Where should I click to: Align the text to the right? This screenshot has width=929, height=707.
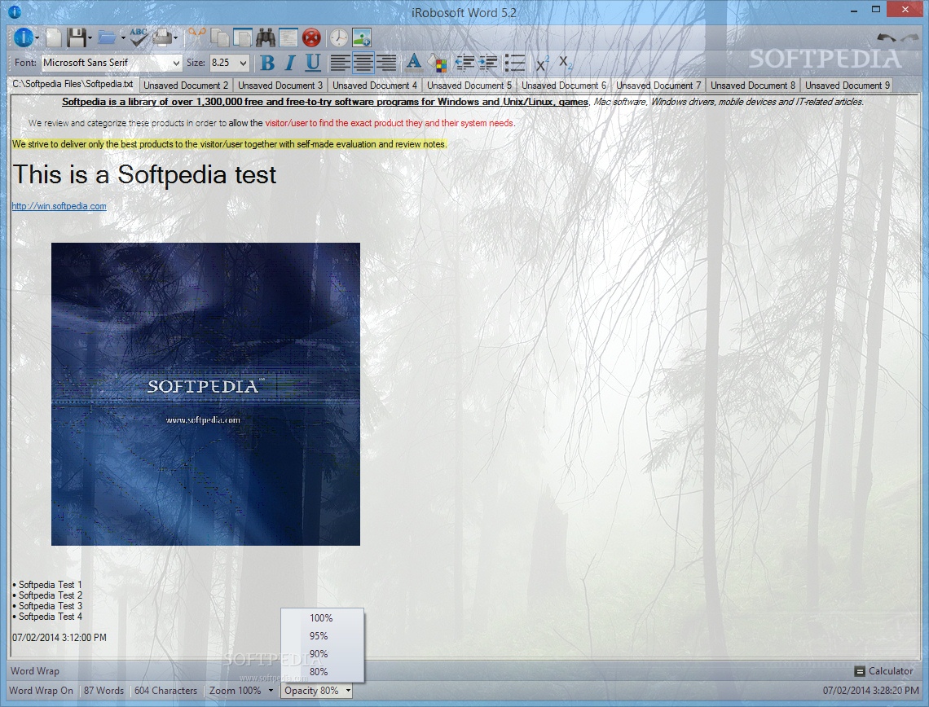pos(385,62)
